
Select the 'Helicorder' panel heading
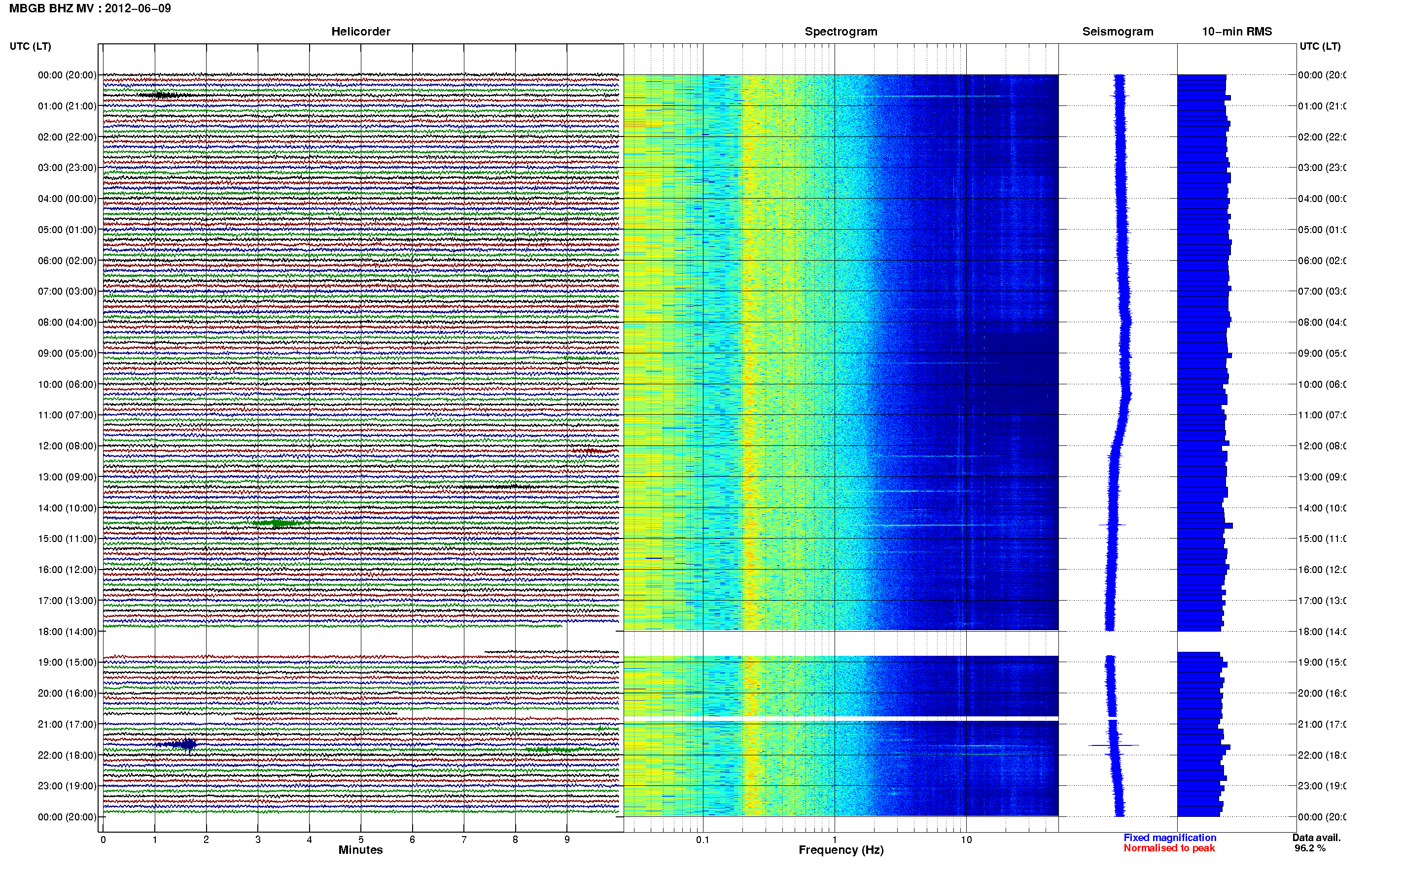pos(360,32)
